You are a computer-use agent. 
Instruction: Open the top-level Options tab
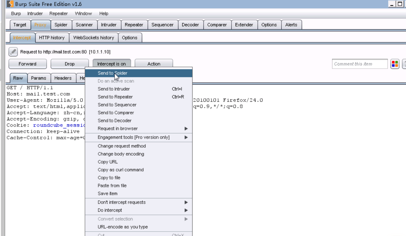click(x=269, y=25)
